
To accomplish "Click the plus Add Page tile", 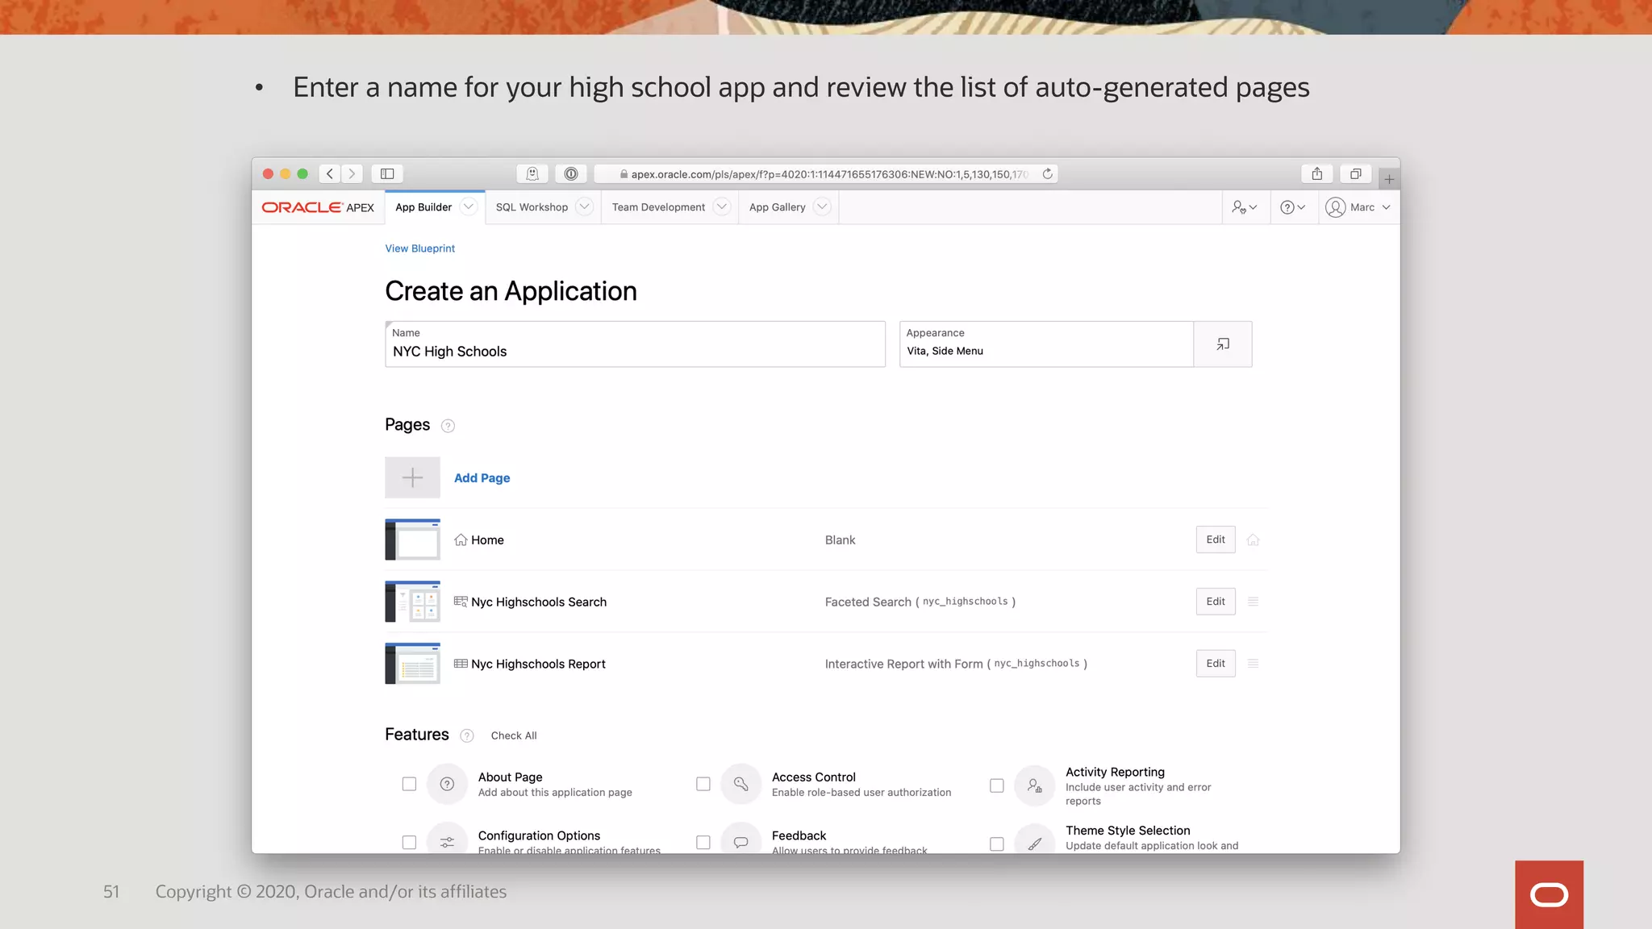I will click(412, 477).
